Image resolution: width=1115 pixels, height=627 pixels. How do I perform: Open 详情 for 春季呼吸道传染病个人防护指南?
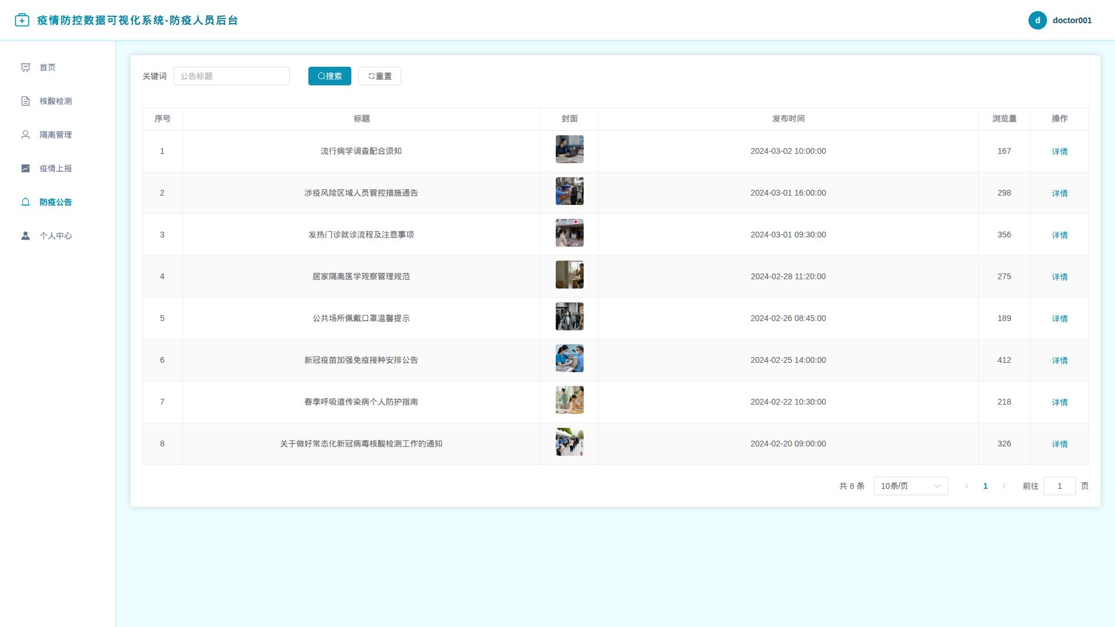(1060, 402)
